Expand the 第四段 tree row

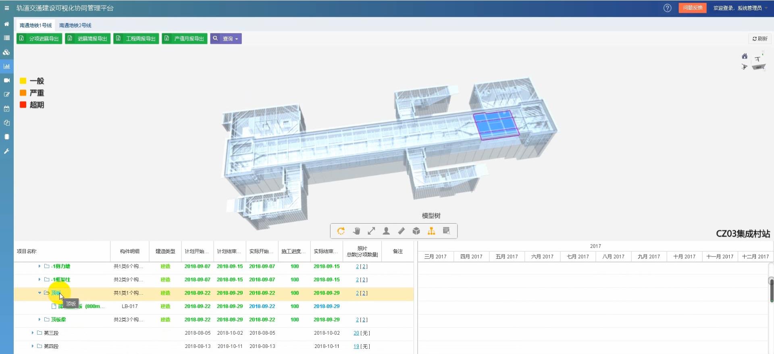point(33,346)
